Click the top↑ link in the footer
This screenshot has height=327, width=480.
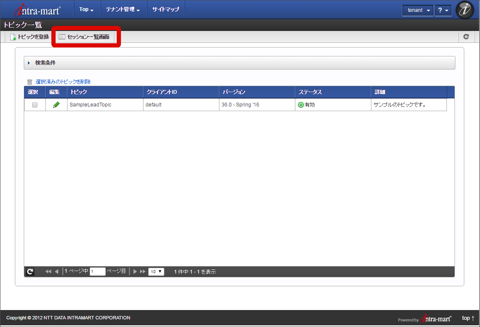point(467,318)
